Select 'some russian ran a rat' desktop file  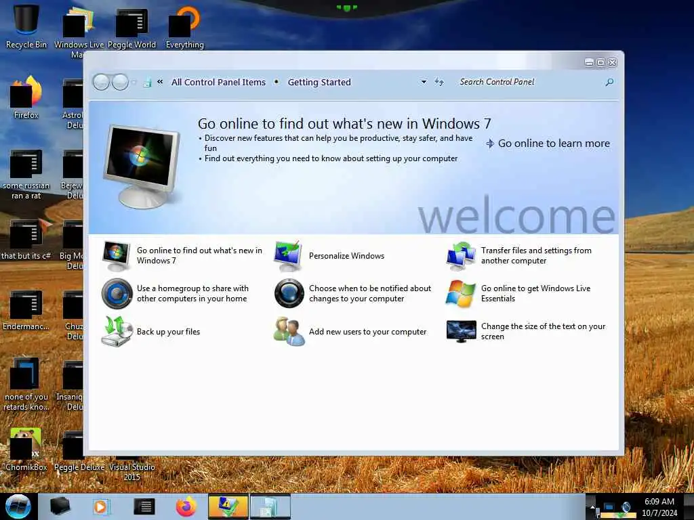click(x=26, y=173)
